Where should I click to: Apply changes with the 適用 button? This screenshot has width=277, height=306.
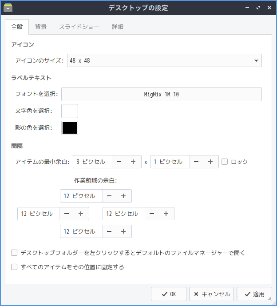tap(254, 294)
